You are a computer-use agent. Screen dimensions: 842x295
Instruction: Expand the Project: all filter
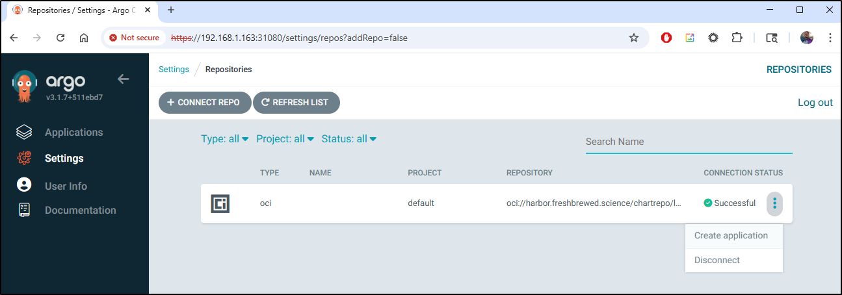(x=285, y=139)
